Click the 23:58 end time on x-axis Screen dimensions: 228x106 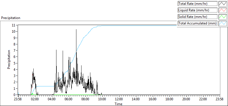click(220, 99)
